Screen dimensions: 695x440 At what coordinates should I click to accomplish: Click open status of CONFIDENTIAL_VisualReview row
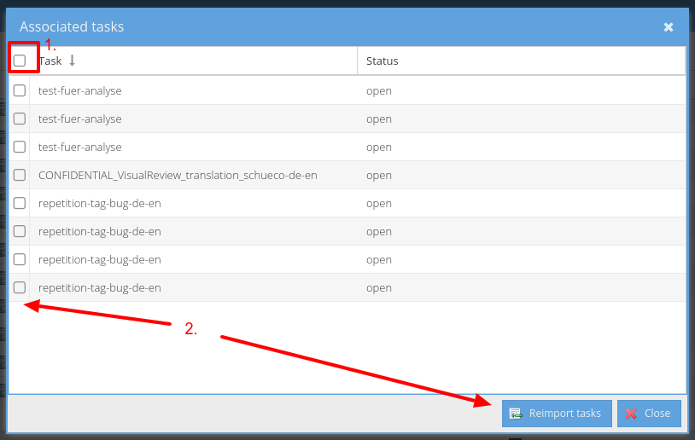coord(379,175)
